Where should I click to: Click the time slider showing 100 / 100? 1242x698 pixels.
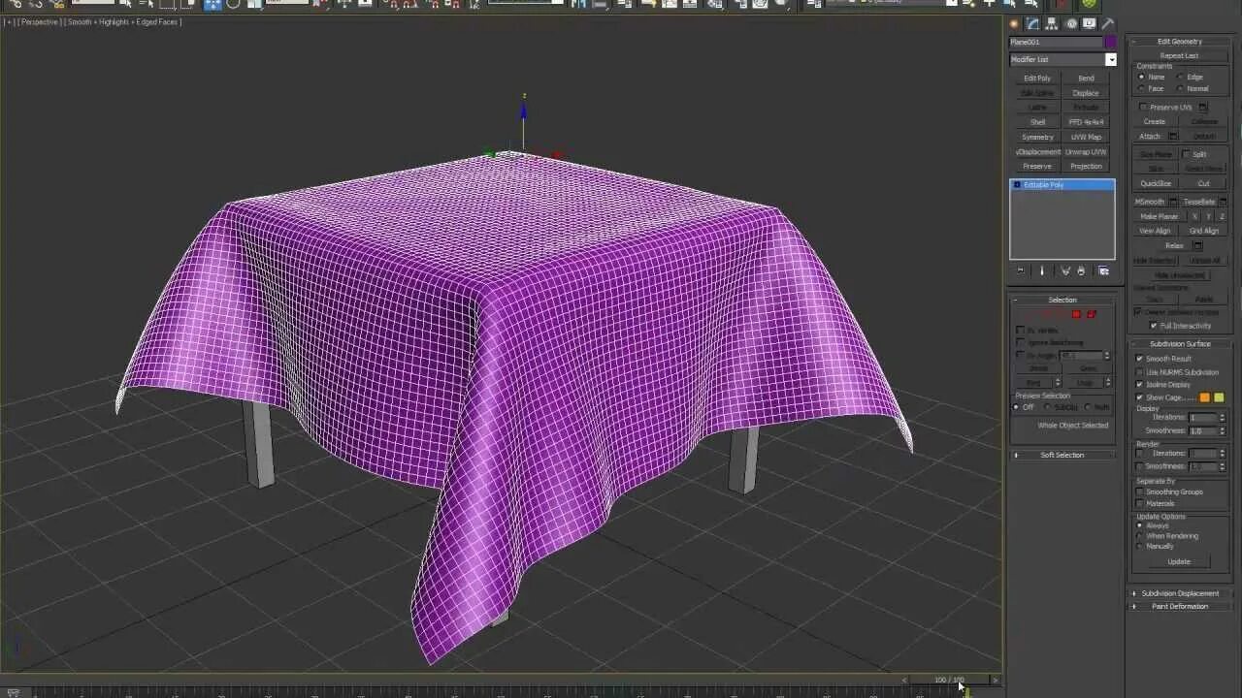[951, 680]
